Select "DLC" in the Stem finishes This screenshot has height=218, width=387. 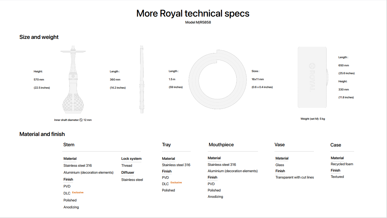pyautogui.click(x=67, y=193)
